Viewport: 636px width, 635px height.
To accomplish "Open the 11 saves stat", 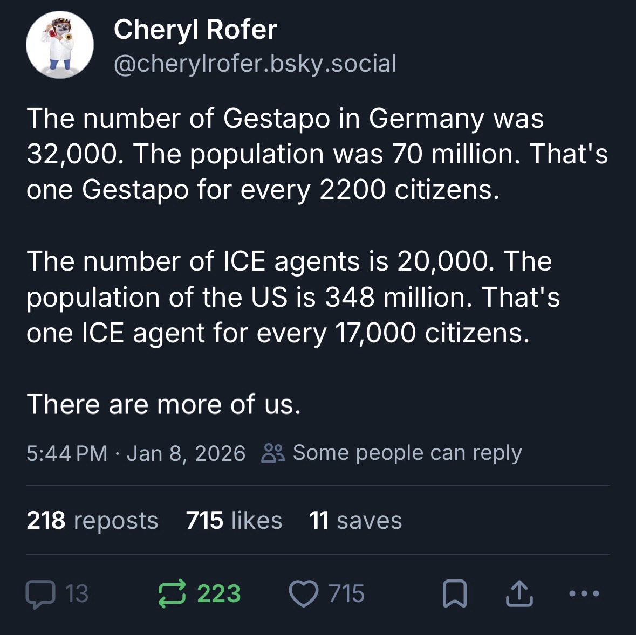I will 355,521.
